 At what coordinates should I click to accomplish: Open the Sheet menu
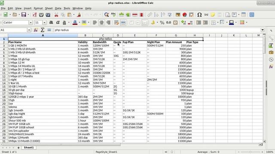click(49, 9)
